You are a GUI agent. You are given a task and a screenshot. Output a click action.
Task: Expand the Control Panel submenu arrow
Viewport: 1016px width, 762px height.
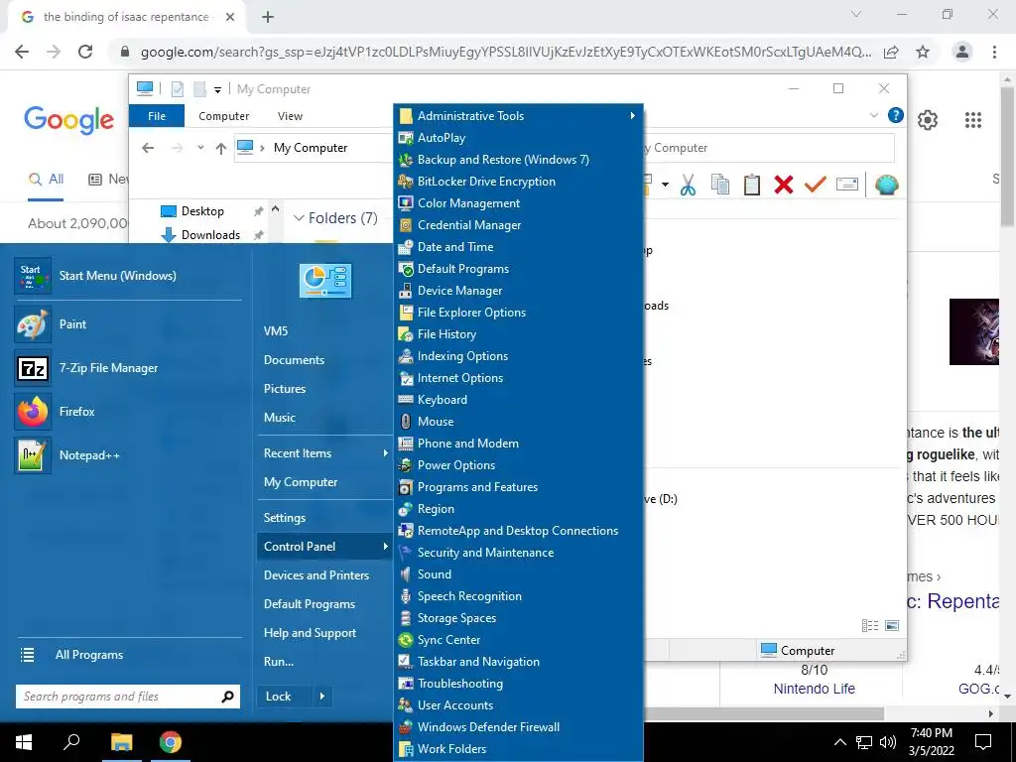(x=385, y=547)
